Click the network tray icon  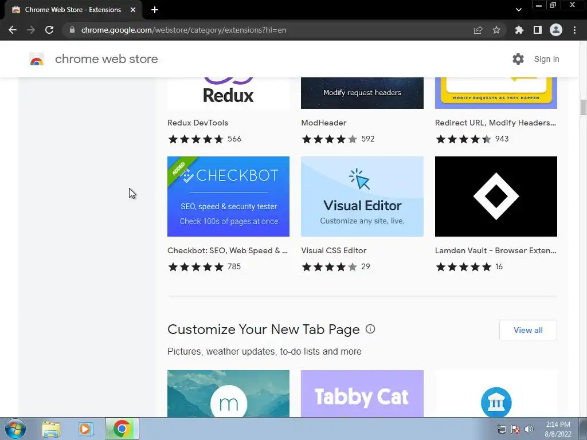[x=501, y=429]
